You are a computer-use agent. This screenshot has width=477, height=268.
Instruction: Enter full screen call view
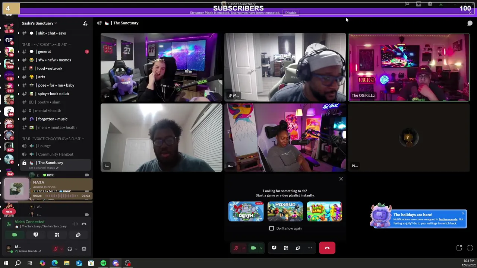click(x=470, y=248)
